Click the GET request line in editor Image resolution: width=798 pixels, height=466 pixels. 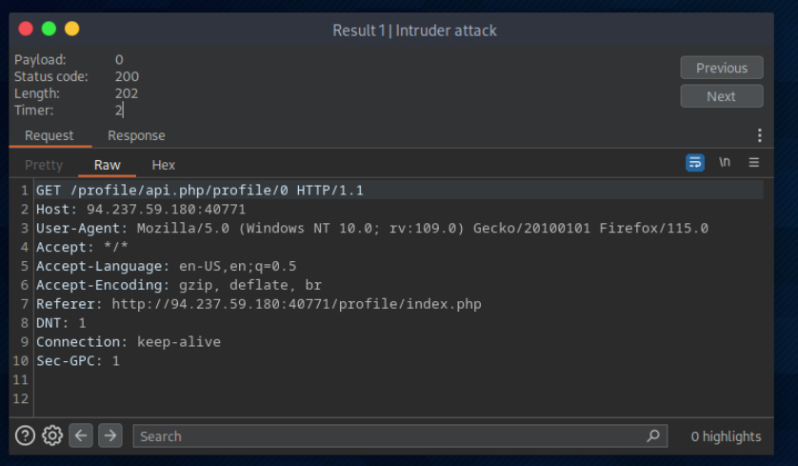pos(200,191)
